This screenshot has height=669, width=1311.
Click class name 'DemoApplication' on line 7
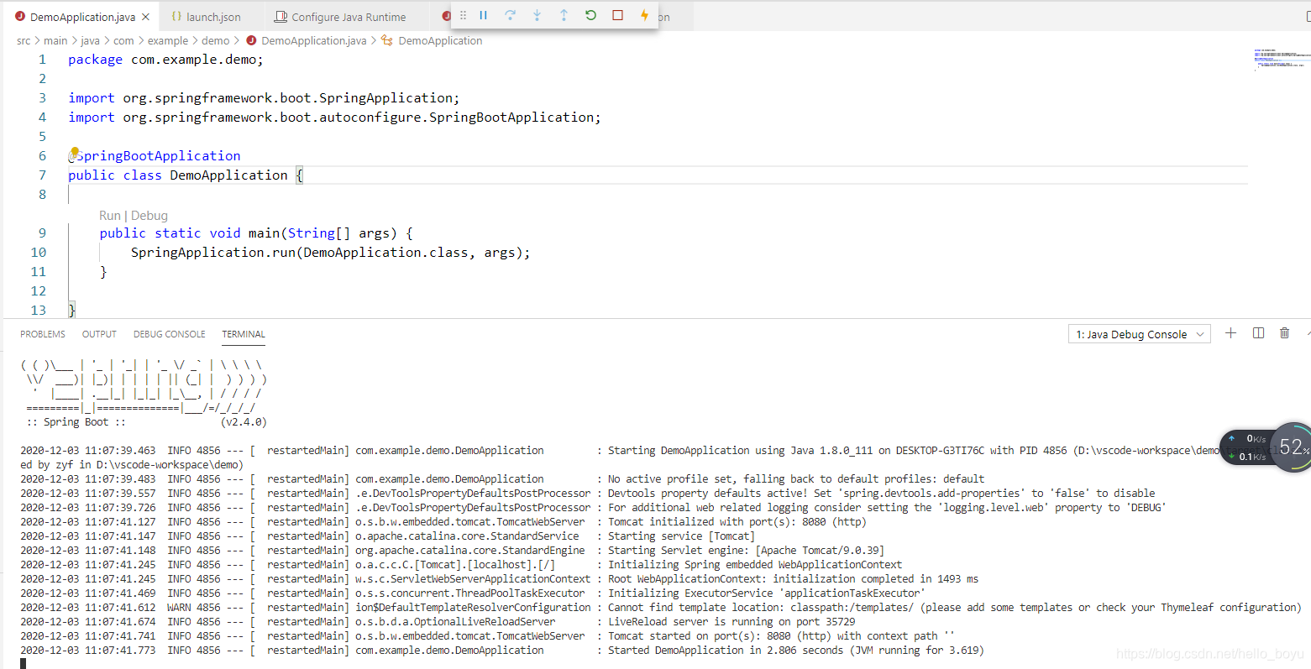(x=228, y=175)
